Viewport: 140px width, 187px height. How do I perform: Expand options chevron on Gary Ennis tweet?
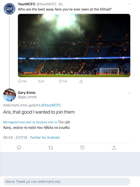(129, 93)
